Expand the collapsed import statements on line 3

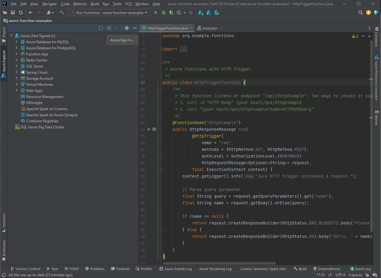pos(161,49)
